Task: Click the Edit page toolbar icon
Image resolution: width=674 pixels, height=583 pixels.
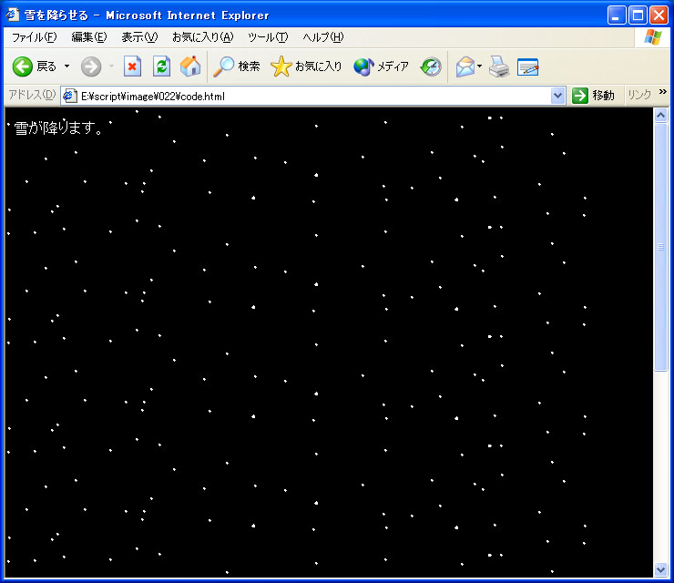Action: (x=528, y=66)
